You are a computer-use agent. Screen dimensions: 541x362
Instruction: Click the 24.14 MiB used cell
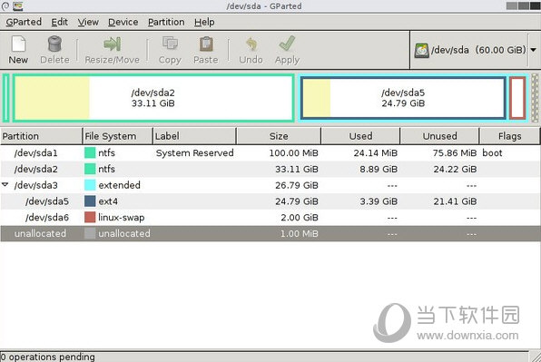(376, 152)
